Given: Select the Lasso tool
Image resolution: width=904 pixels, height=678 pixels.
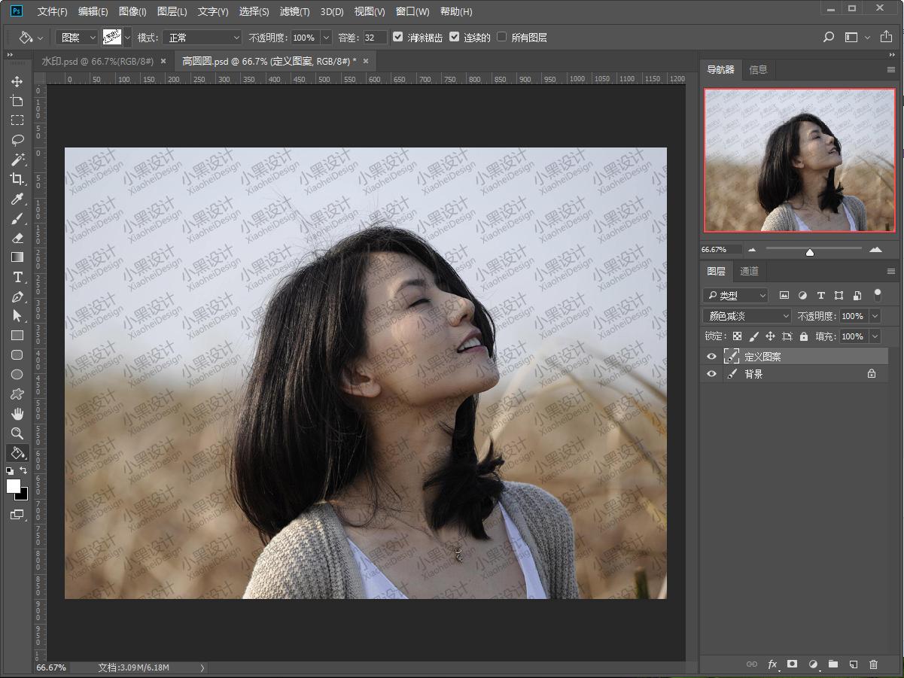Looking at the screenshot, I should (17, 140).
